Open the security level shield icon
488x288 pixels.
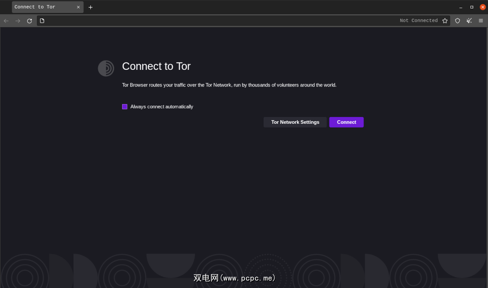[x=457, y=21]
